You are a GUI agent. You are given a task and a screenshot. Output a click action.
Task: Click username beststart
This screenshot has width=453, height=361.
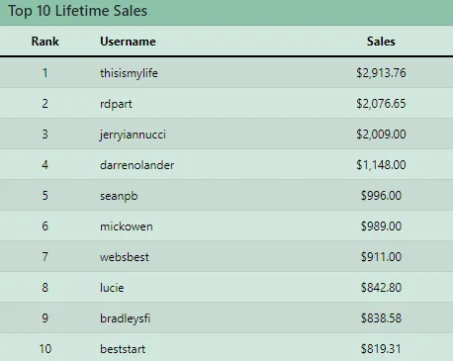click(x=123, y=349)
